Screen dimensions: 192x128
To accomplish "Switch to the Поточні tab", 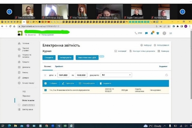I will coord(48,66).
